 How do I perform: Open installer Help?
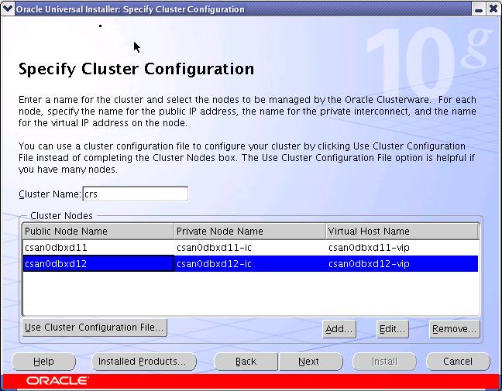click(x=44, y=362)
